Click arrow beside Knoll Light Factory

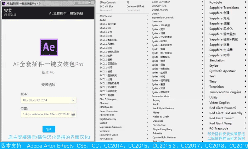pos(202,108)
